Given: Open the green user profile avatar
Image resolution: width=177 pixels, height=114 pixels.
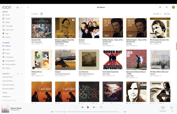Looking at the screenshot, I should 173,7.
